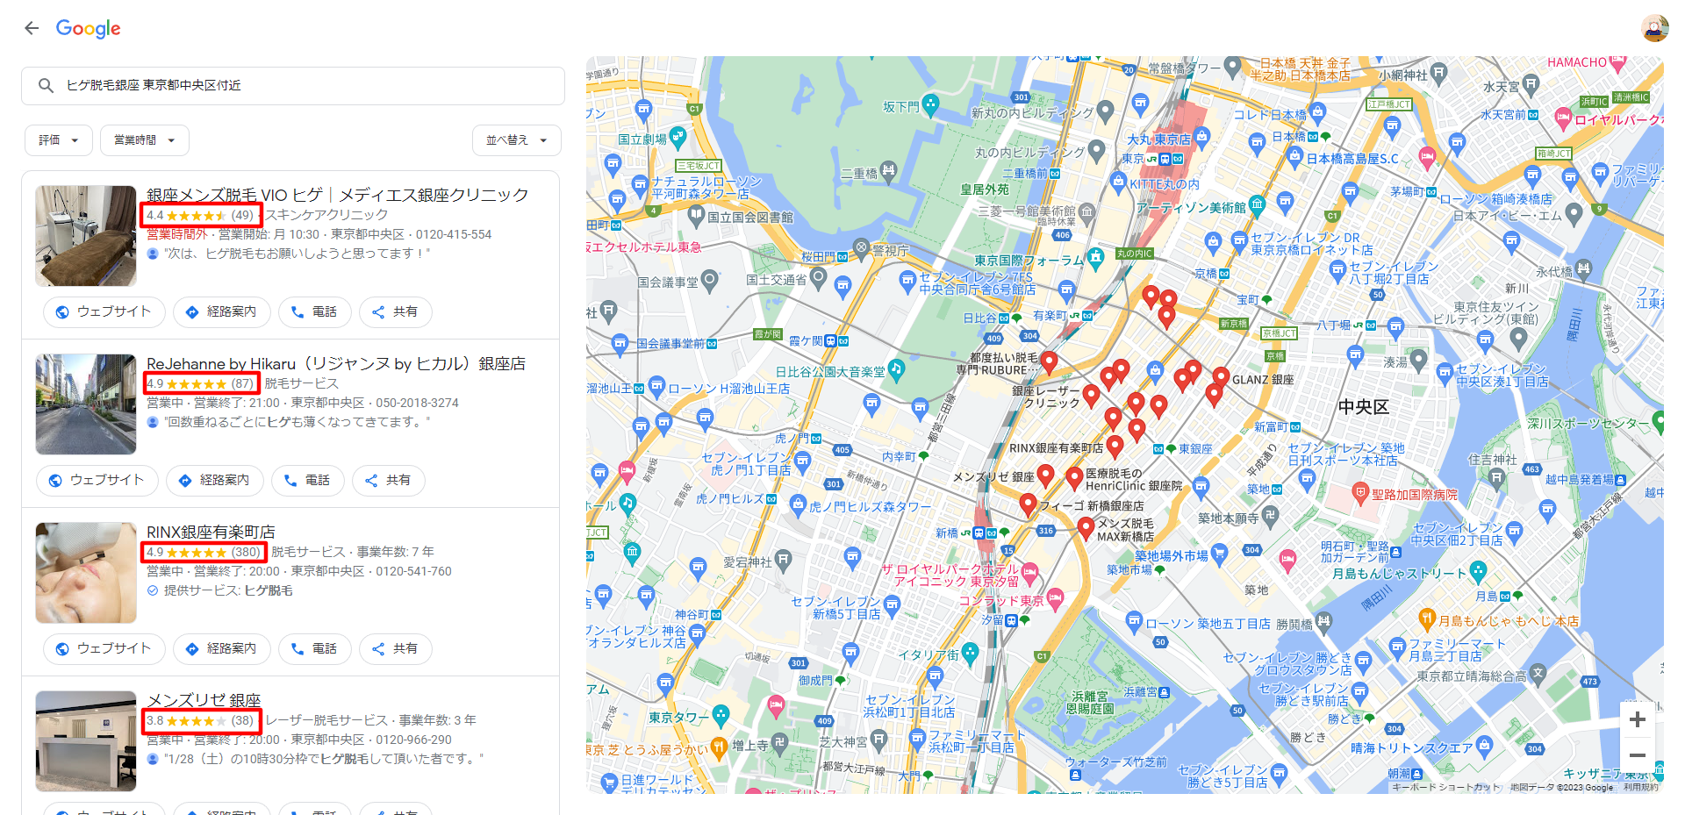Click the 月島もんじゃストリート map icon
Viewport: 1685px width, 815px height.
point(1478,572)
